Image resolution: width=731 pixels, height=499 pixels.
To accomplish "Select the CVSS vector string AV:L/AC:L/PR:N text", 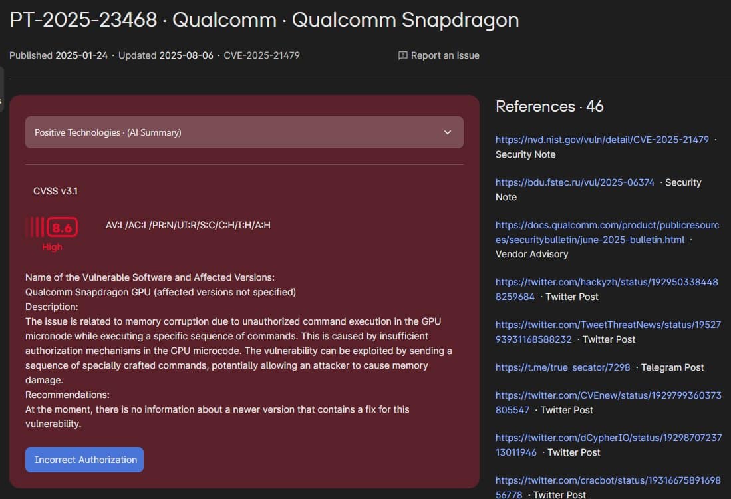I will [x=188, y=225].
